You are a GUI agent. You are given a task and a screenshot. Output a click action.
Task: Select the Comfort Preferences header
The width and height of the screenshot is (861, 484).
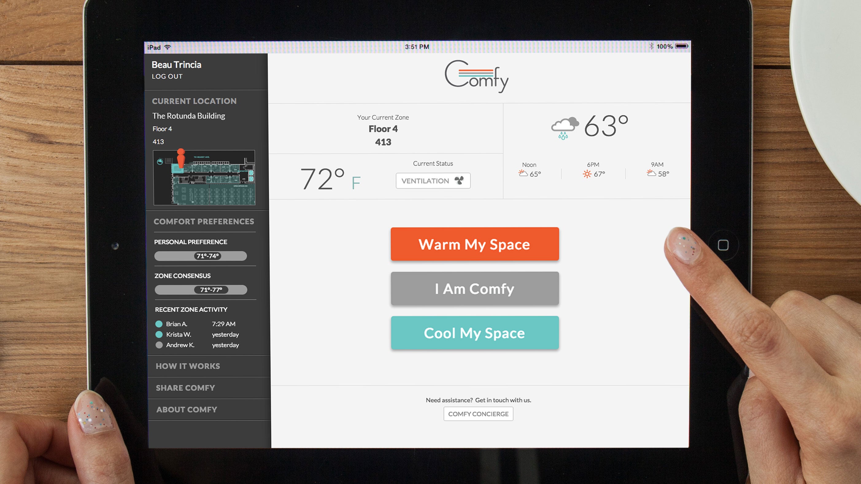tap(204, 221)
